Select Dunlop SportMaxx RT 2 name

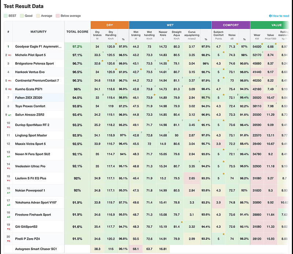pyautogui.click(x=32, y=125)
